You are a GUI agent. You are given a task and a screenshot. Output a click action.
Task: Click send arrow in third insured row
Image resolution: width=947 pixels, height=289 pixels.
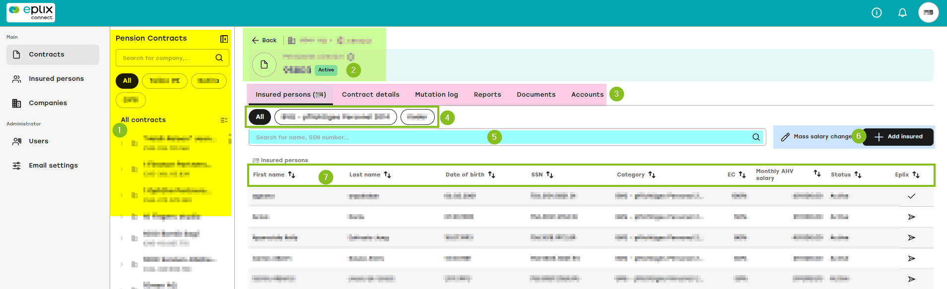tap(911, 238)
